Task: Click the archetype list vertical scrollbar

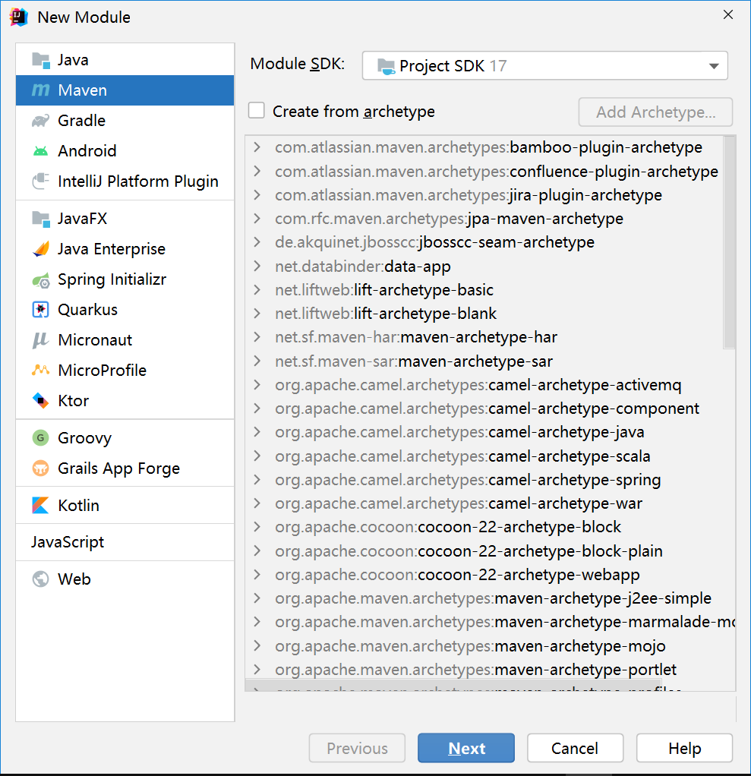Action: (x=729, y=242)
